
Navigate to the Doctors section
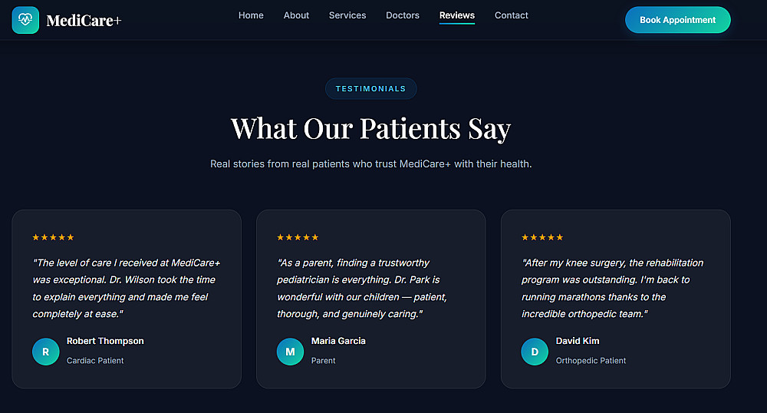tap(403, 15)
